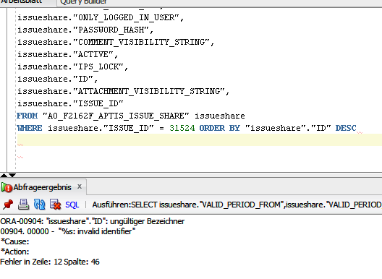Click the issueshare."PASSWORD_HASH" line

[85, 30]
